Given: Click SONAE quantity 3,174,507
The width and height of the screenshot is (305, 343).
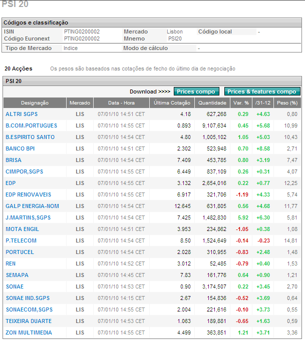Looking at the screenshot, I should pos(214,286).
